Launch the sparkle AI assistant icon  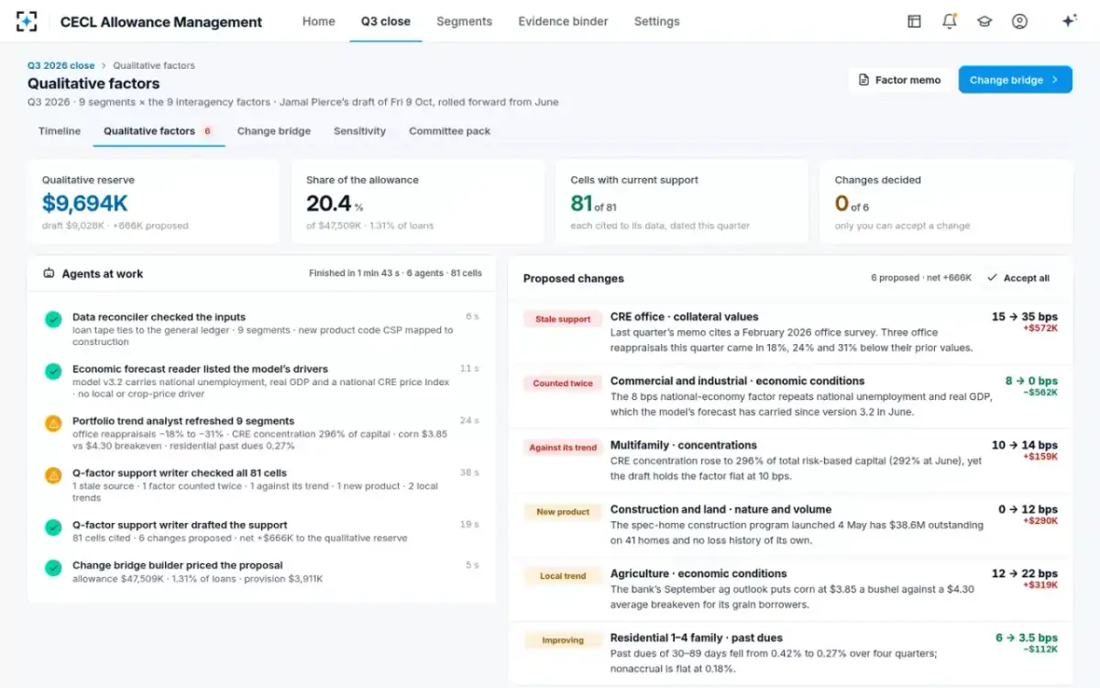[1069, 21]
